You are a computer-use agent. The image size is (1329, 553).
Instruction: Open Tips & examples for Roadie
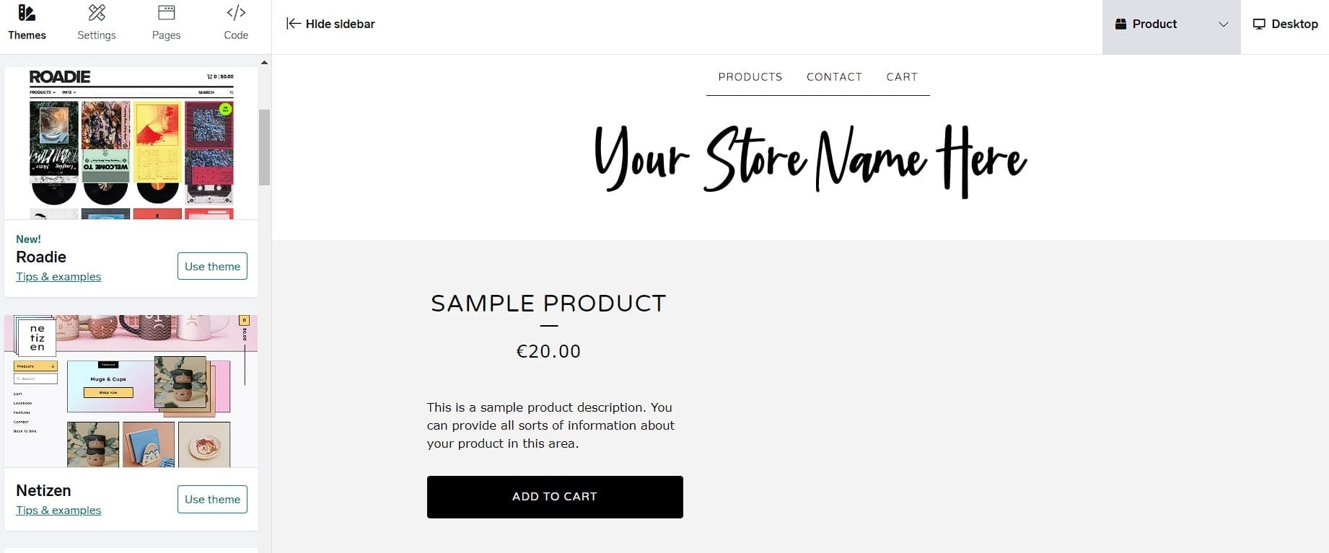pyautogui.click(x=58, y=276)
